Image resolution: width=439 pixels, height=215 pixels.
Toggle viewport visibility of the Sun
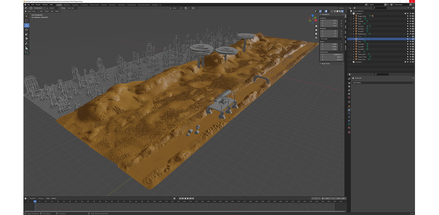tap(410, 52)
